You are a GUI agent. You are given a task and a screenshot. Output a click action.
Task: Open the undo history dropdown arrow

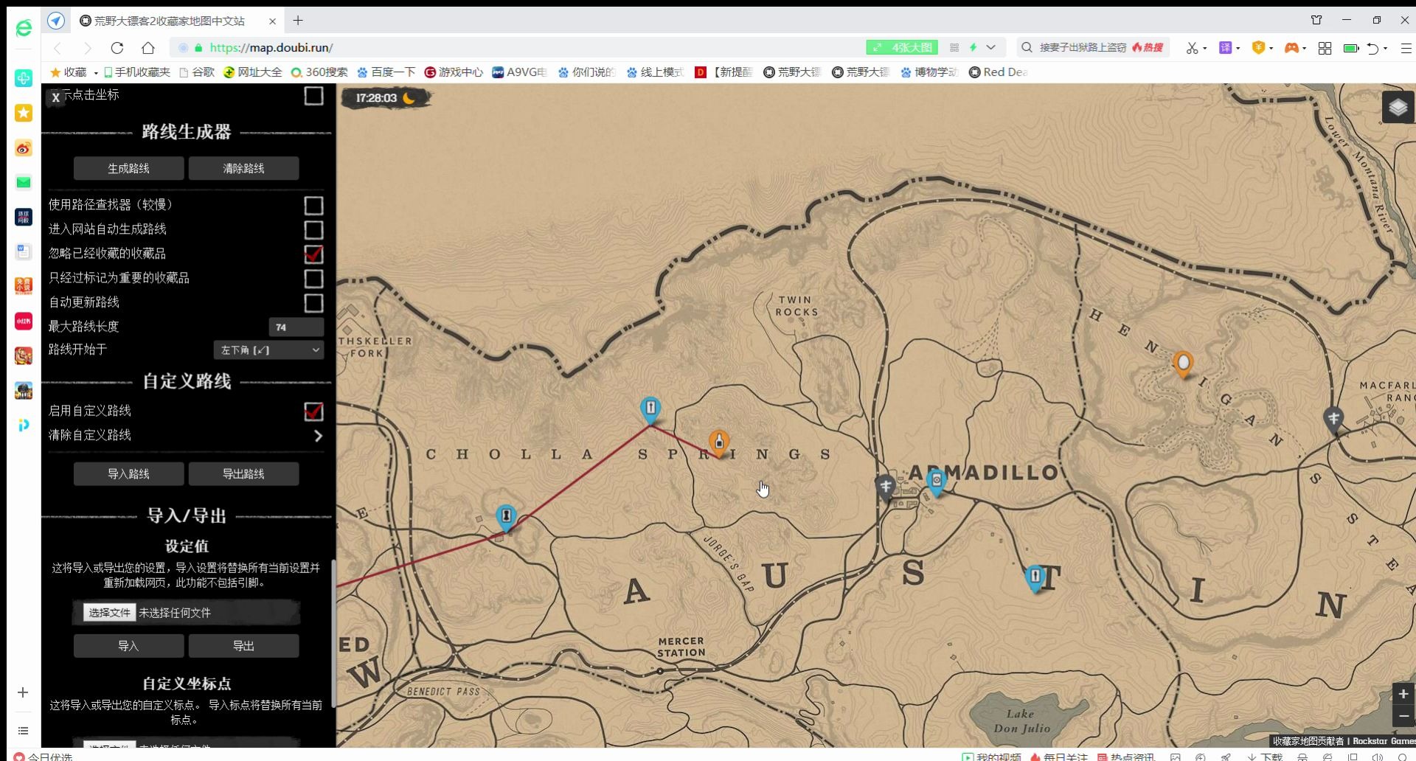point(1386,48)
